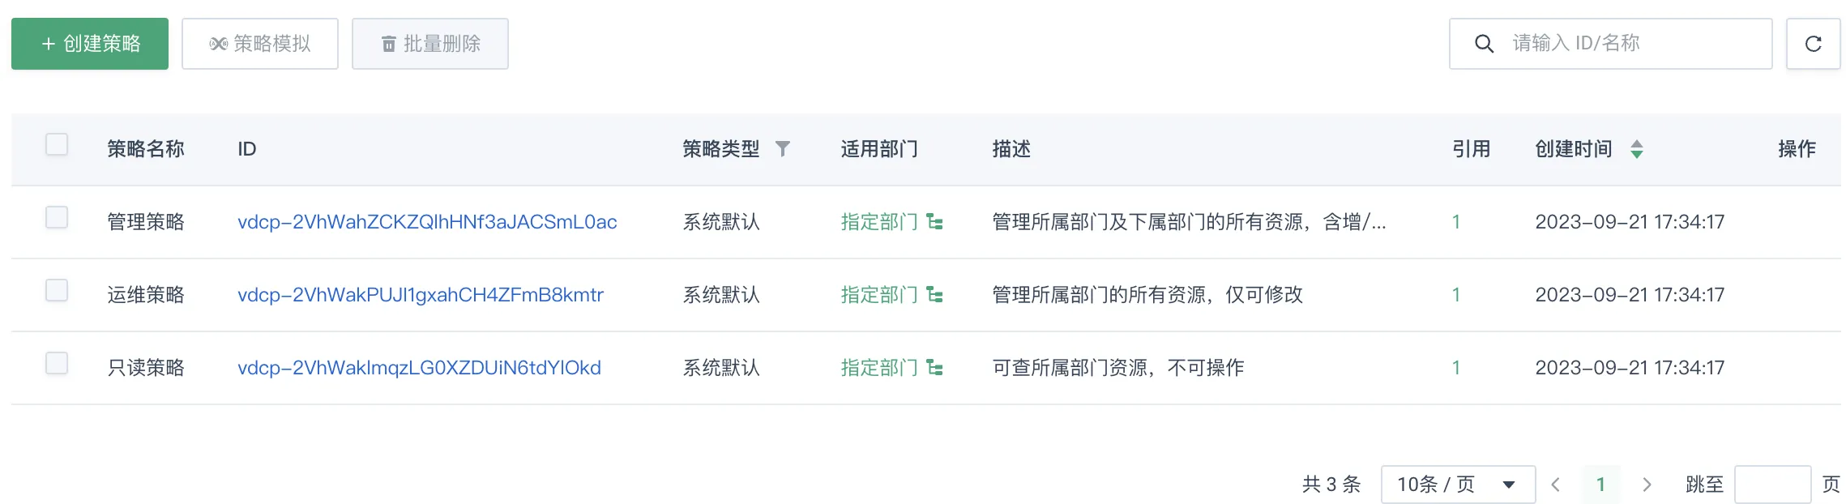
Task: Click the 批量删除 button
Action: pyautogui.click(x=430, y=44)
